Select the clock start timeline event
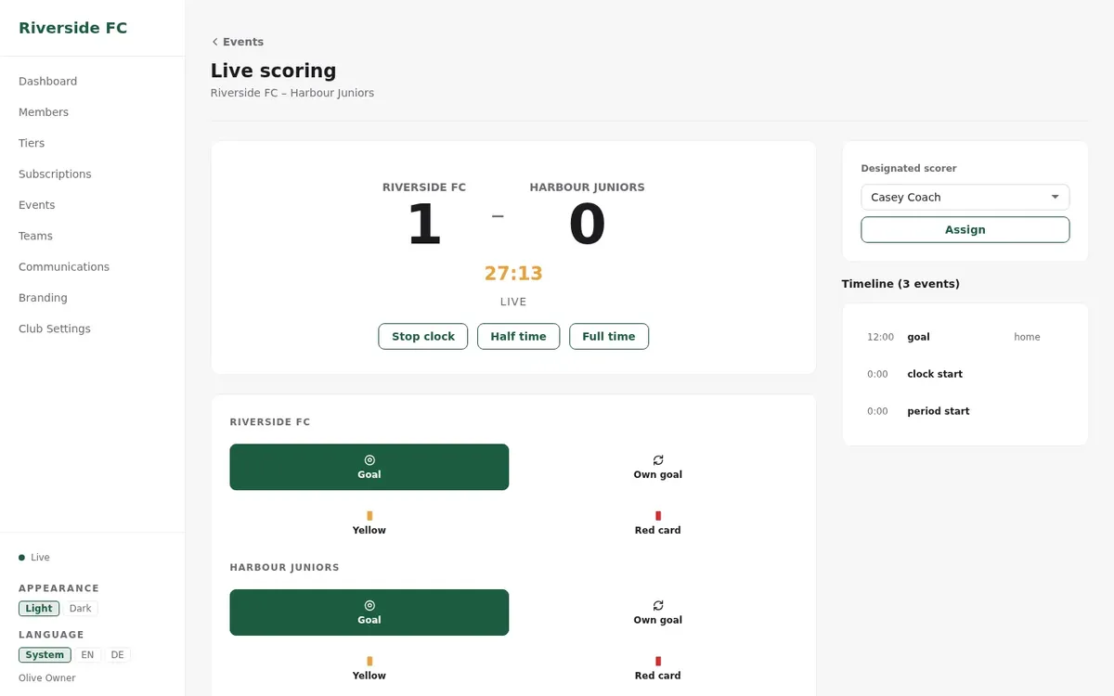Screen dimensions: 1114x696 (965, 374)
